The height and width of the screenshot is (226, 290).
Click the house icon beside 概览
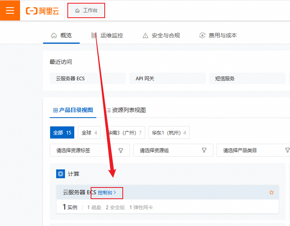pyautogui.click(x=54, y=35)
